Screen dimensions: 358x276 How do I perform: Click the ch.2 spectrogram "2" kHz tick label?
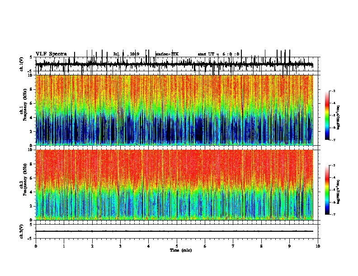32,206
